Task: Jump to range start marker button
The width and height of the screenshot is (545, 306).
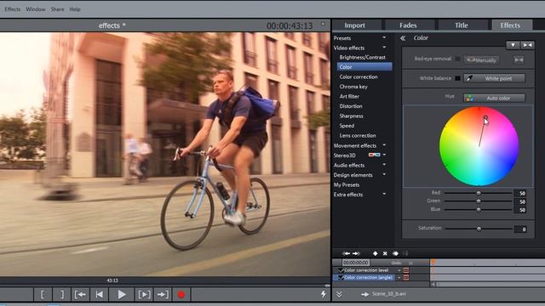Action: (81, 295)
